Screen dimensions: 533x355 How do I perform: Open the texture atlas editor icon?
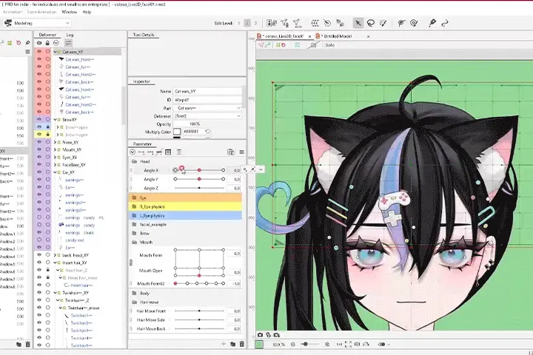point(272,23)
